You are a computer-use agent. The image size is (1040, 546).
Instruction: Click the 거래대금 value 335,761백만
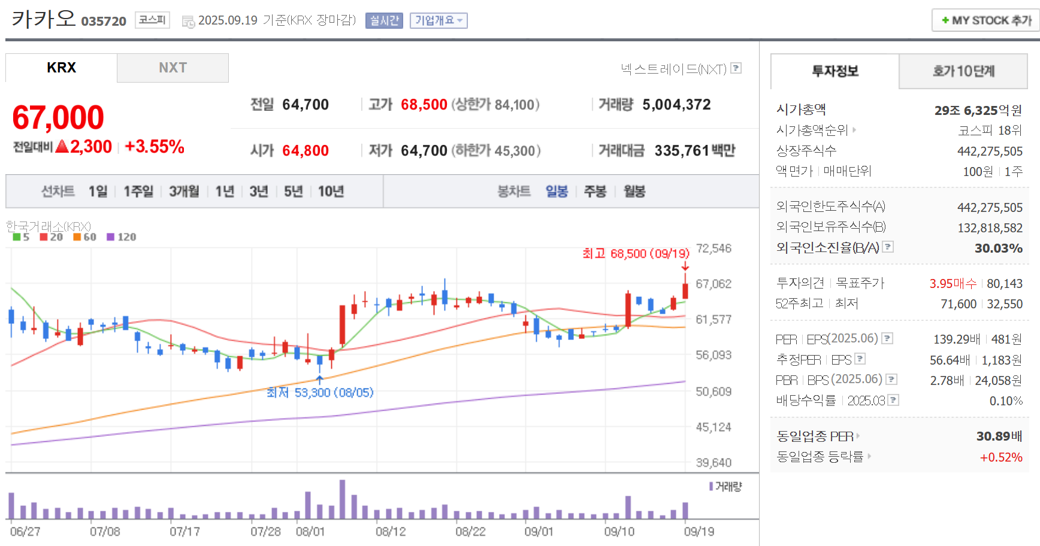[695, 150]
